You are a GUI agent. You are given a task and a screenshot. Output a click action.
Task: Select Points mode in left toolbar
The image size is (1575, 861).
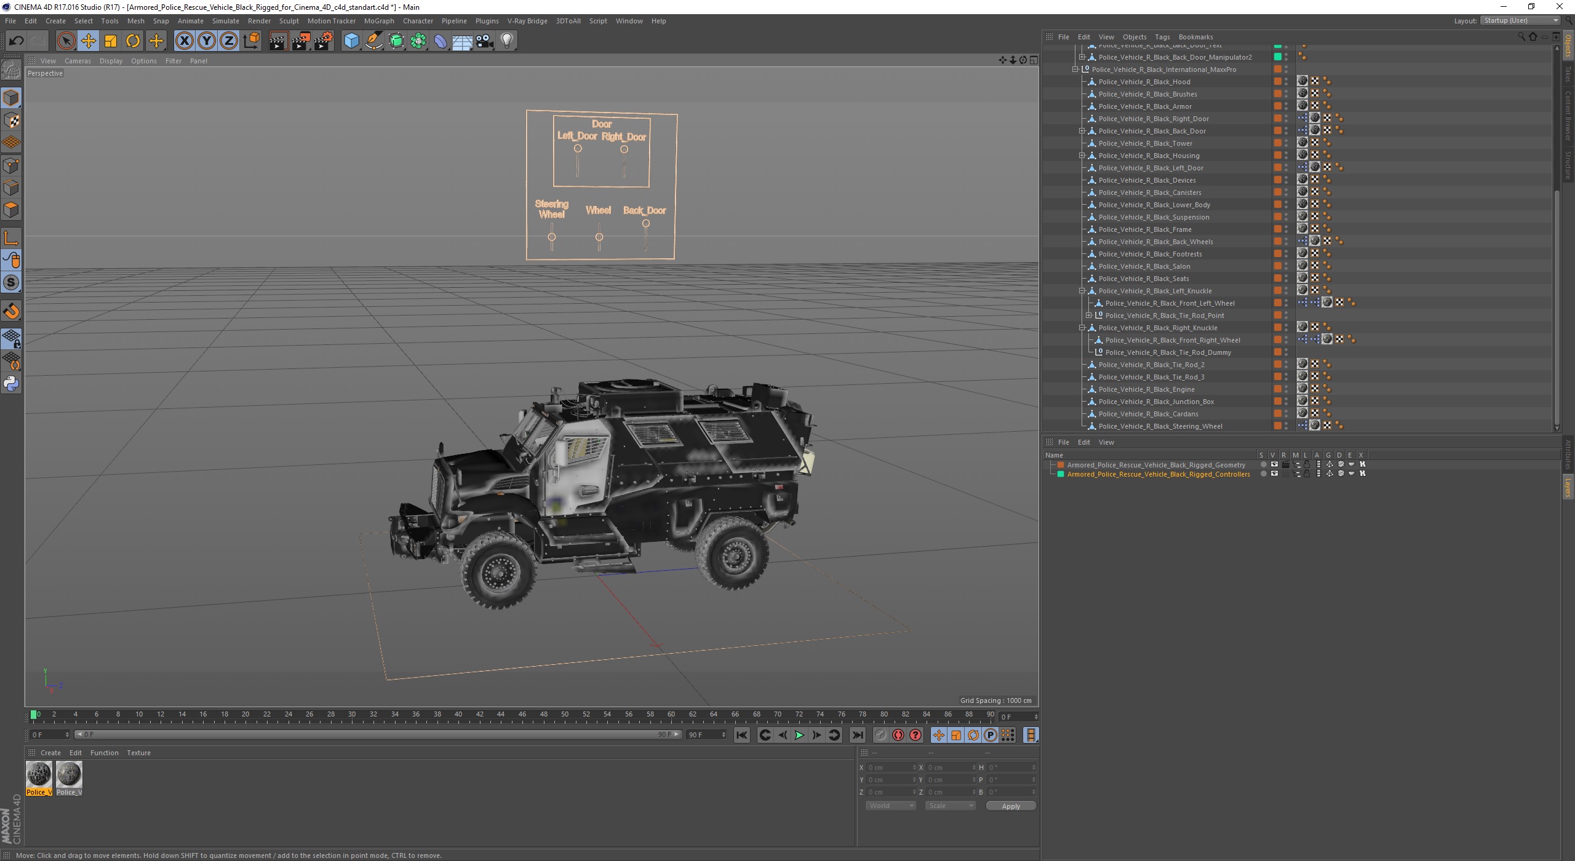tap(11, 165)
